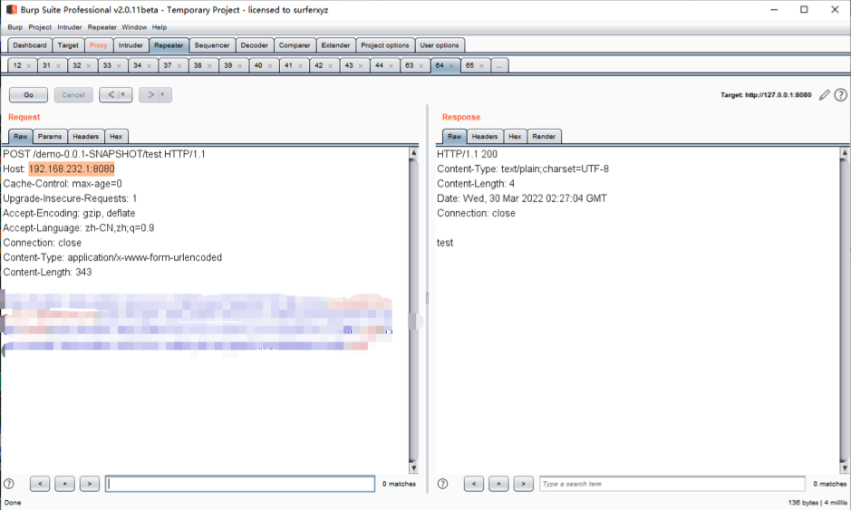Open Repeater help question mark icon

(840, 95)
